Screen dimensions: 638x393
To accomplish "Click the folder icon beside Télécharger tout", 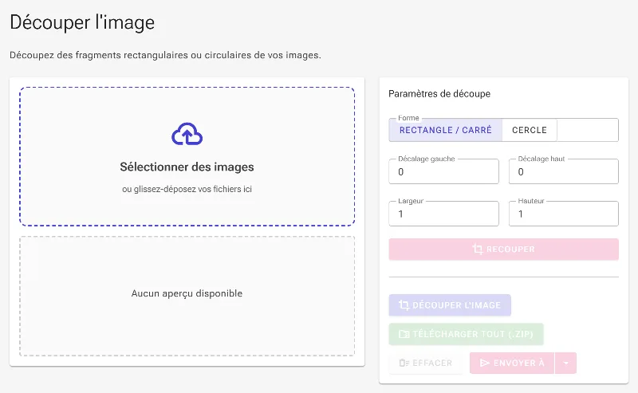I will click(404, 334).
